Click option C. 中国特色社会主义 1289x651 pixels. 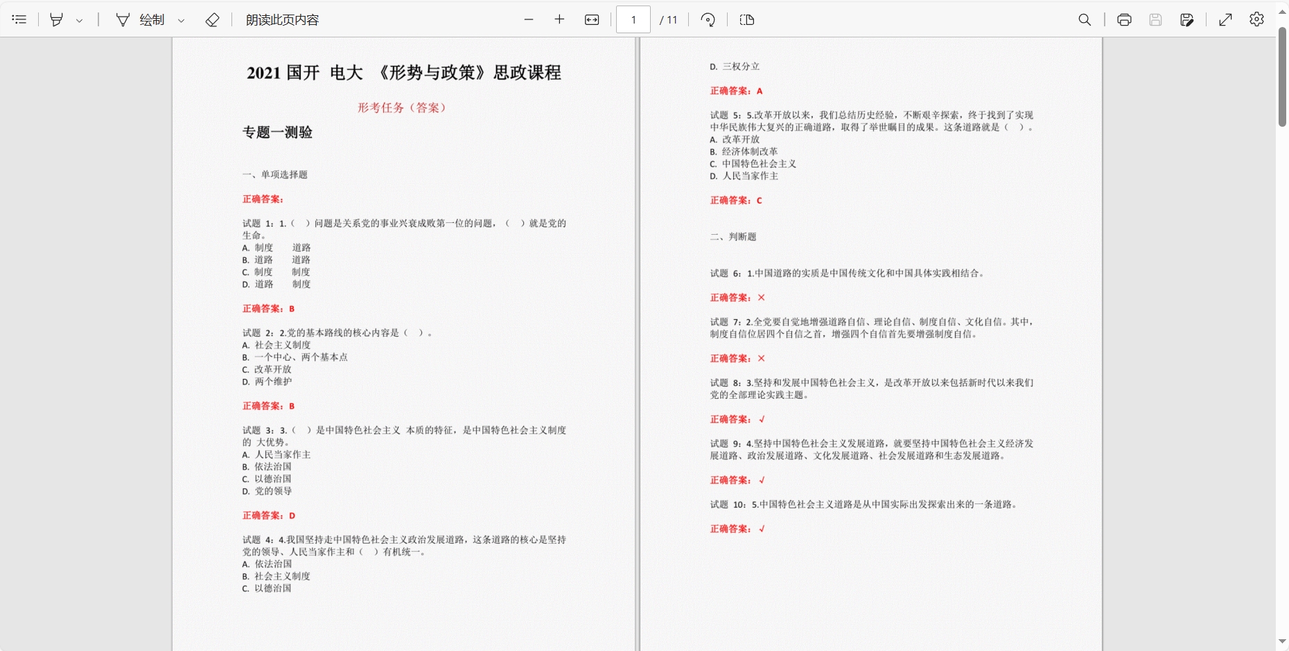click(x=753, y=164)
